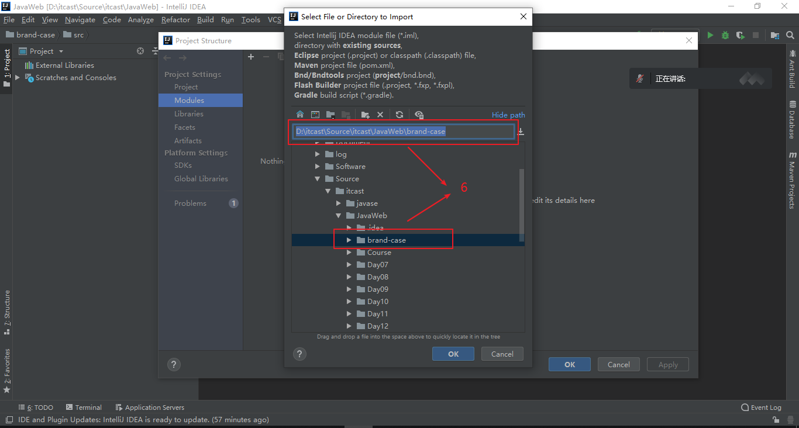Select Libraries in Project Settings
This screenshot has width=799, height=428.
189,114
